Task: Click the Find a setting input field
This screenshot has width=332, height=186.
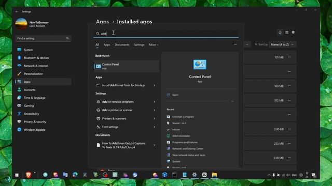Action: point(43,38)
